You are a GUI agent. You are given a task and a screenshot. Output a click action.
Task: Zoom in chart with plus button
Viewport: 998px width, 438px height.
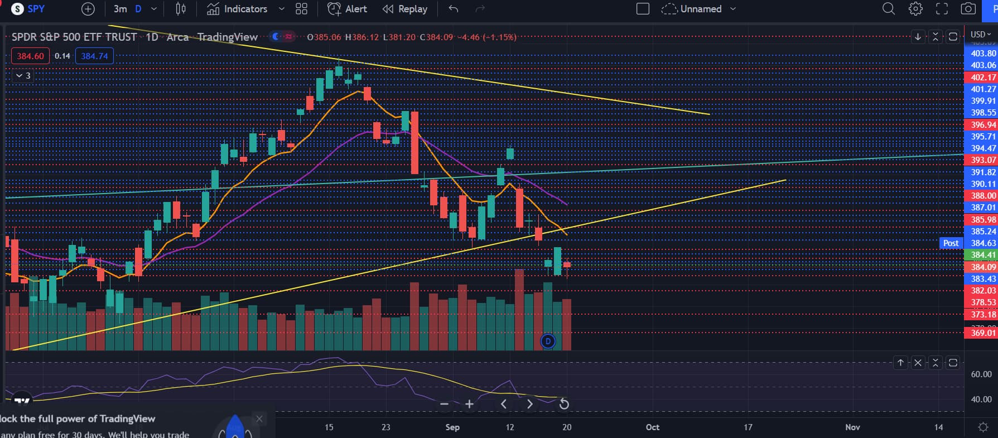tap(470, 404)
